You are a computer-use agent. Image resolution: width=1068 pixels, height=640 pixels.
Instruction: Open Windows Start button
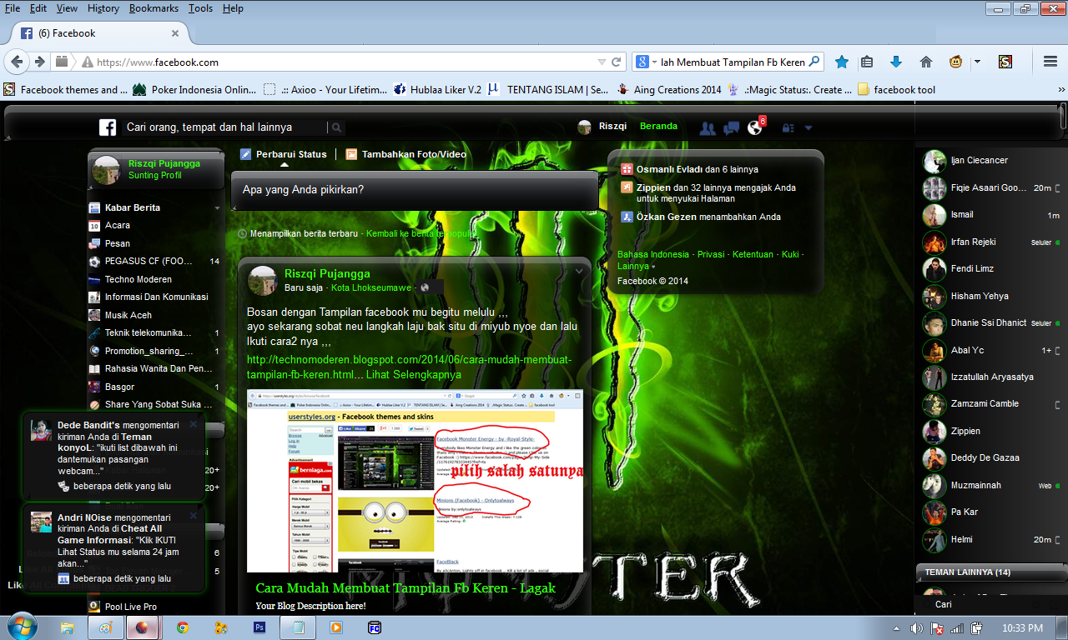coord(22,627)
